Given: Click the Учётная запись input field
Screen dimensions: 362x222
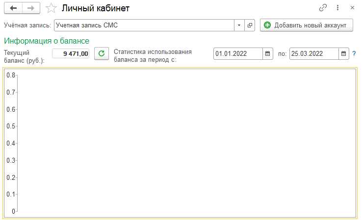Looking at the screenshot, I should (x=144, y=25).
